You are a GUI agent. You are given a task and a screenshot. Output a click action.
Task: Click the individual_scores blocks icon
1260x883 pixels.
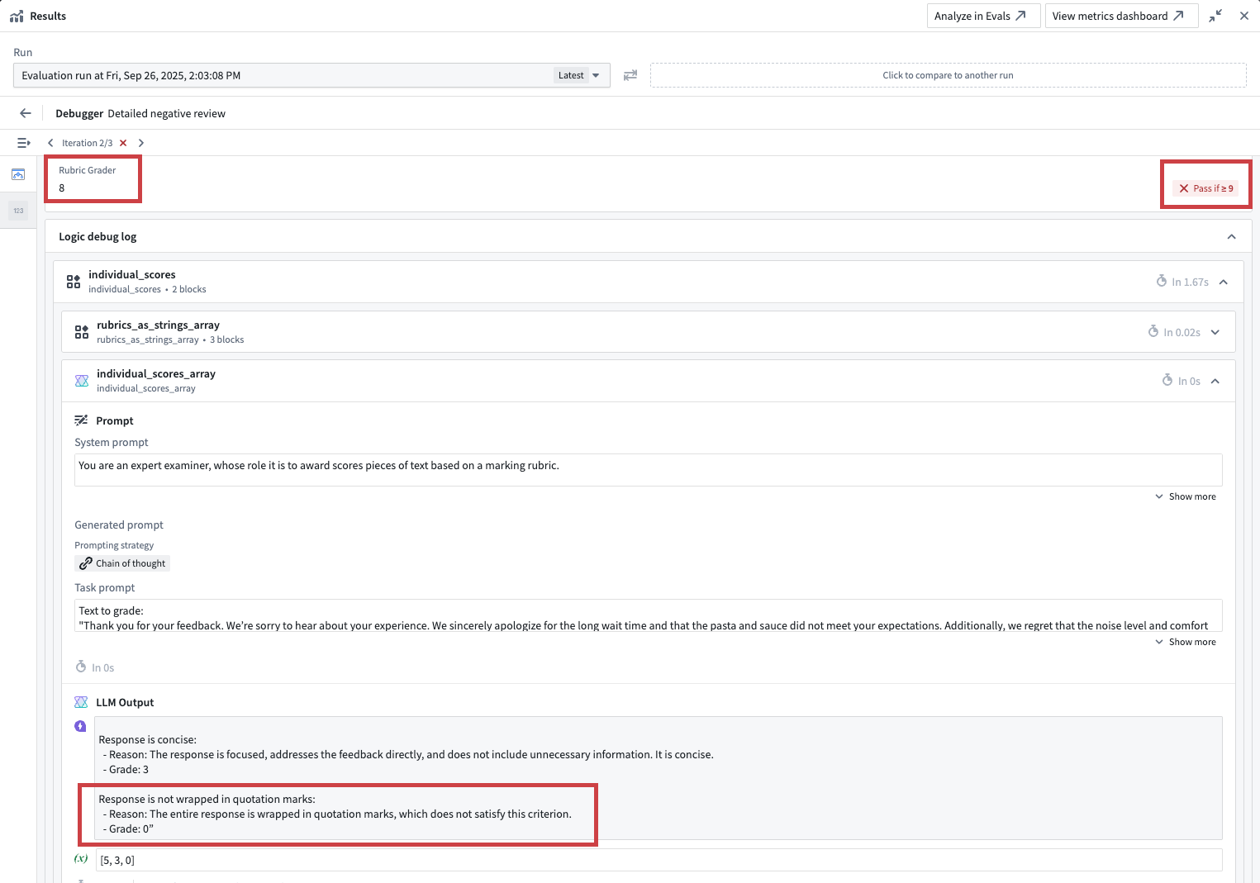click(73, 281)
